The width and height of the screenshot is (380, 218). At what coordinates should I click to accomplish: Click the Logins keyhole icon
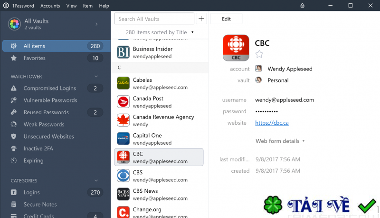14,192
